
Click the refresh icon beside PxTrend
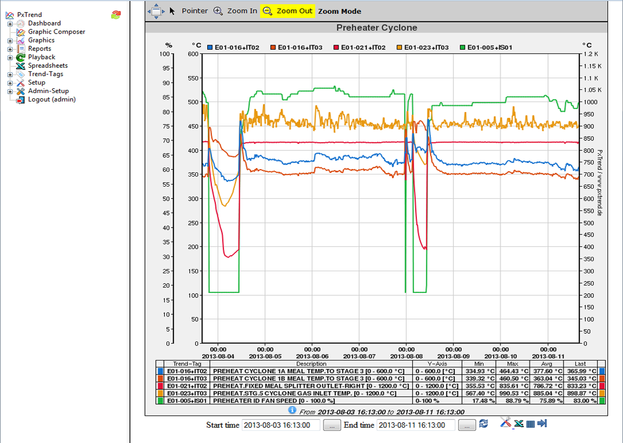pos(115,15)
